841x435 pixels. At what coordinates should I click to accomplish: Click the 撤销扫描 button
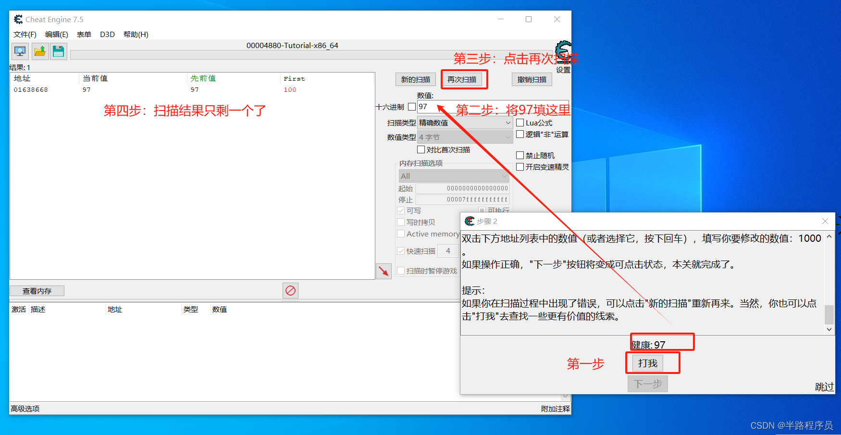coord(532,79)
